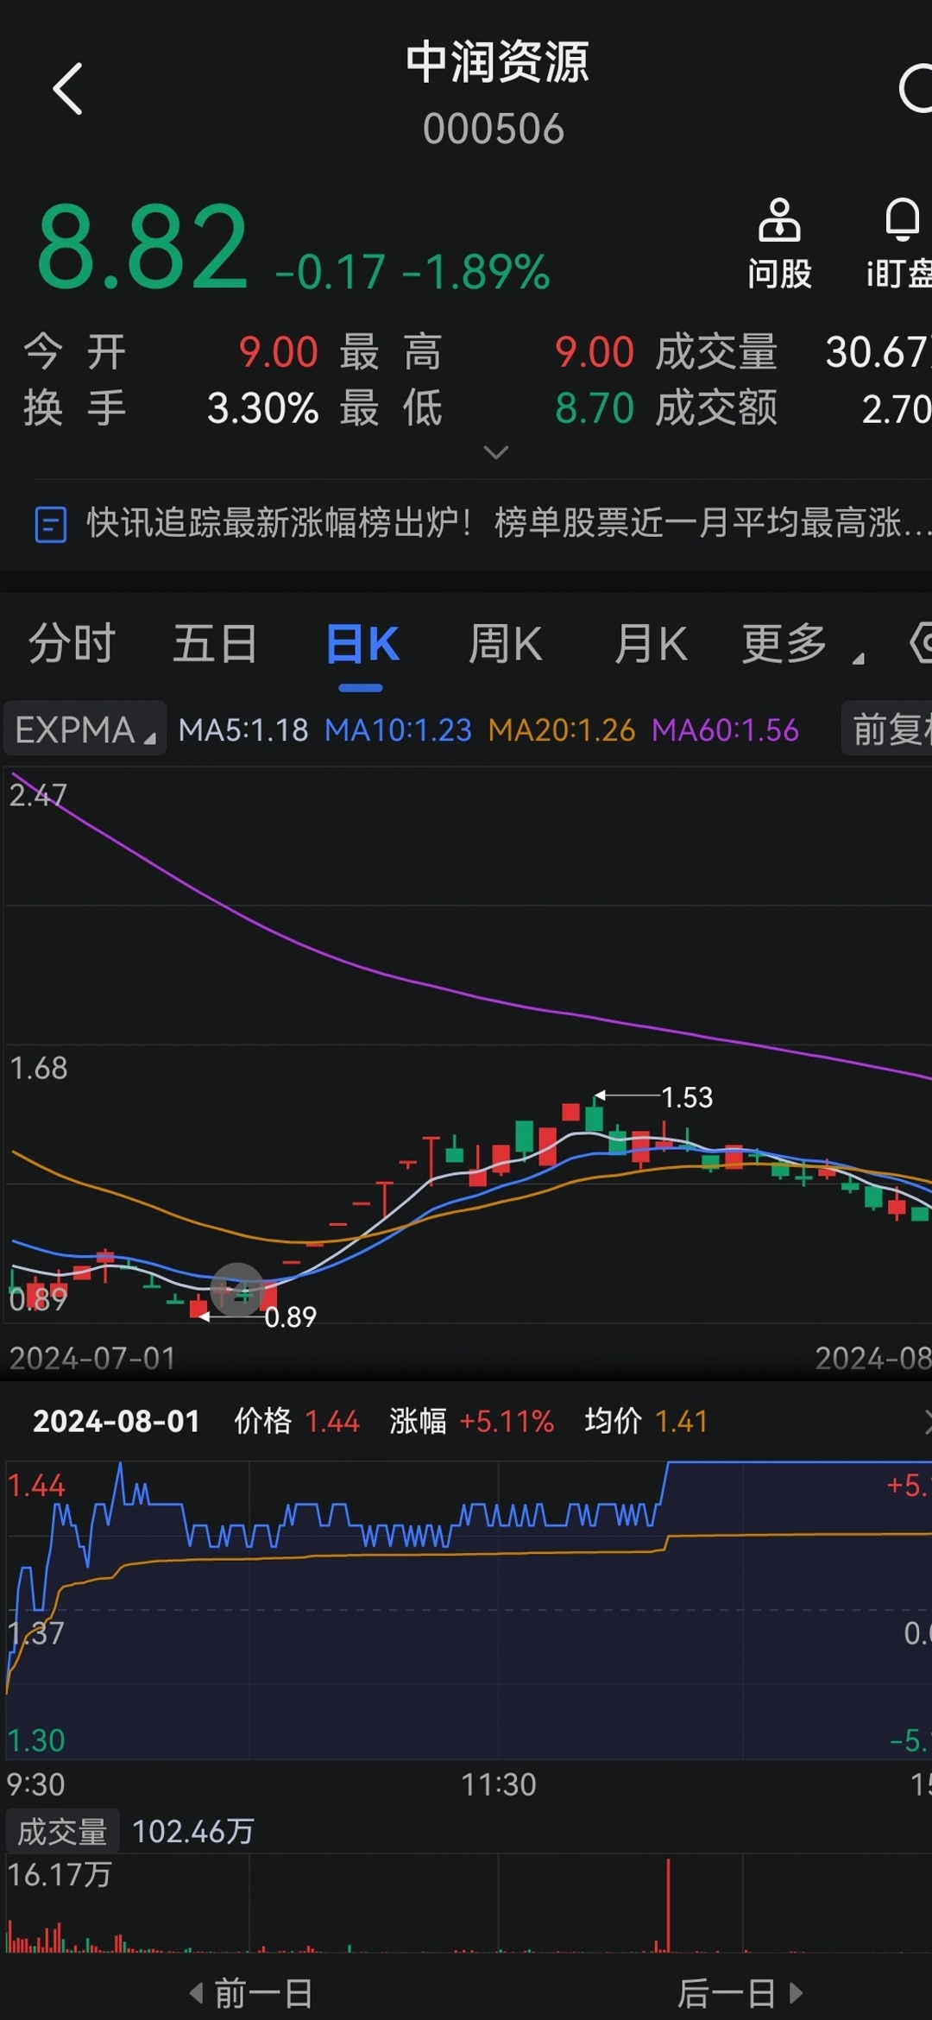Tap the 102.46万 volume value

pyautogui.click(x=193, y=1831)
